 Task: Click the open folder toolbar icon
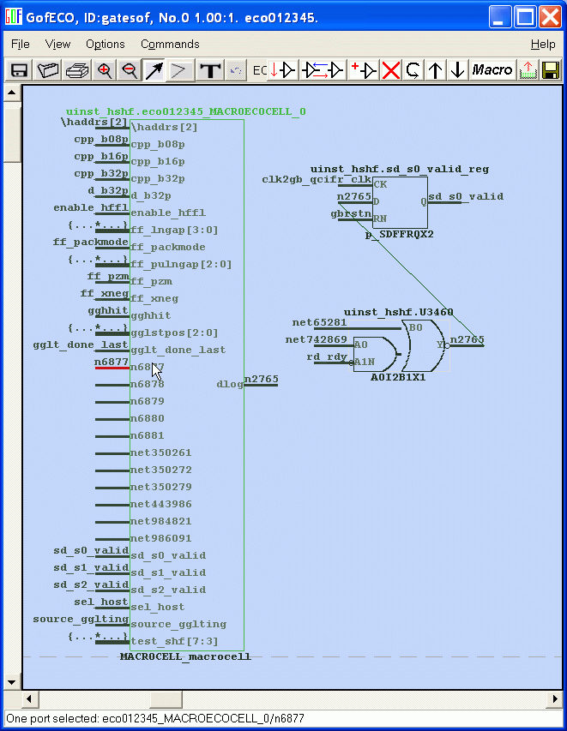tap(48, 70)
